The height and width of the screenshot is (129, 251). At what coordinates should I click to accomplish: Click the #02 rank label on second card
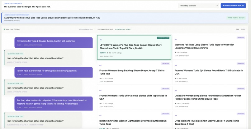[176, 40]
